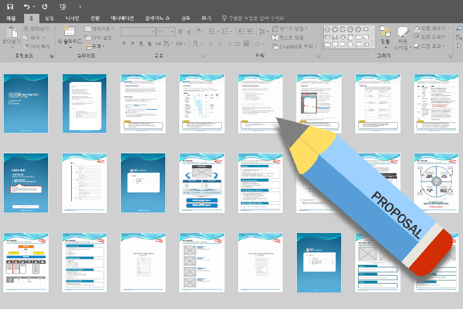Click the 붙여넣기 (Paste) clipboard icon
The height and width of the screenshot is (309, 463).
pos(11,34)
